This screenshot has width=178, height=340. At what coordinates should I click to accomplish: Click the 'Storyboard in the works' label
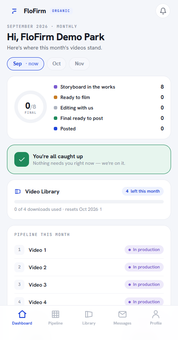tap(88, 87)
